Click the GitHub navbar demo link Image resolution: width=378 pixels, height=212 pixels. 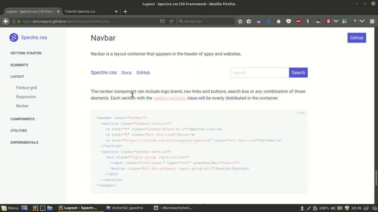pyautogui.click(x=143, y=72)
